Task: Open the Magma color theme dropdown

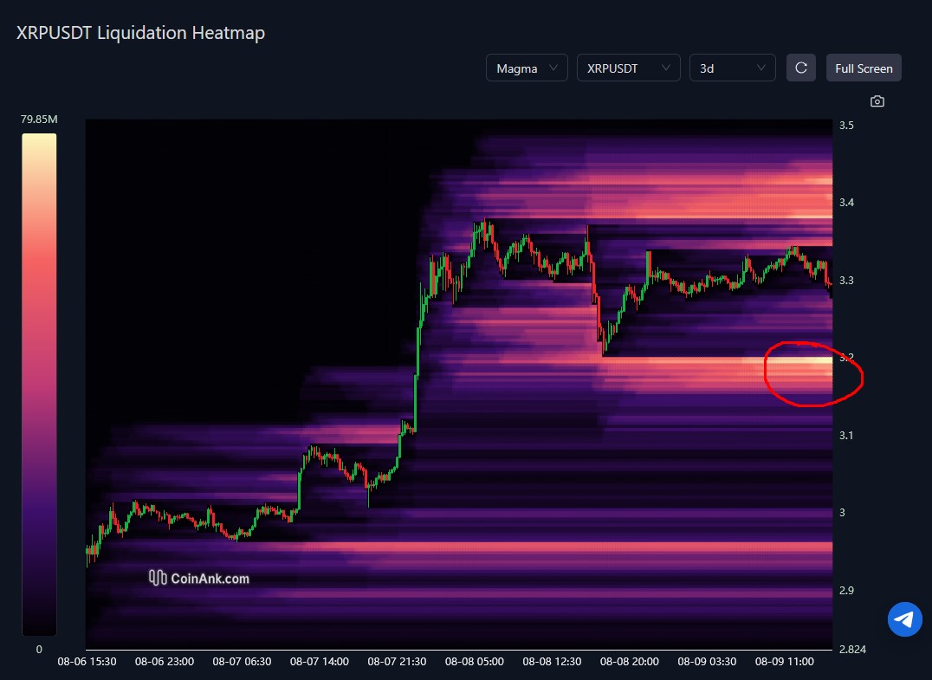Action: [527, 68]
